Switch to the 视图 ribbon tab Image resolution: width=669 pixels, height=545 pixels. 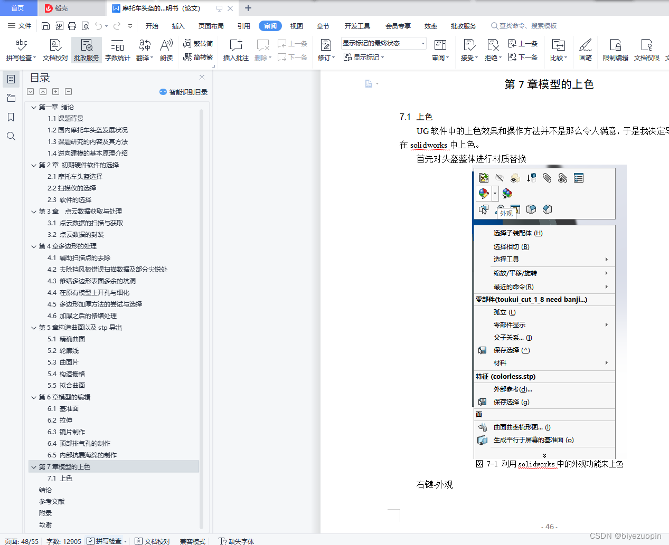coord(296,25)
